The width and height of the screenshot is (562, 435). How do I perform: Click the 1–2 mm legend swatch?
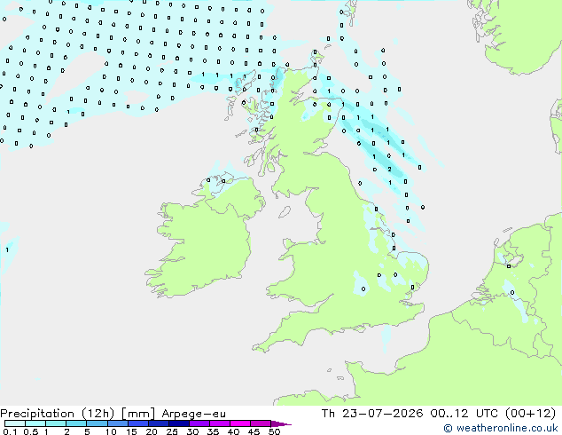56,423
